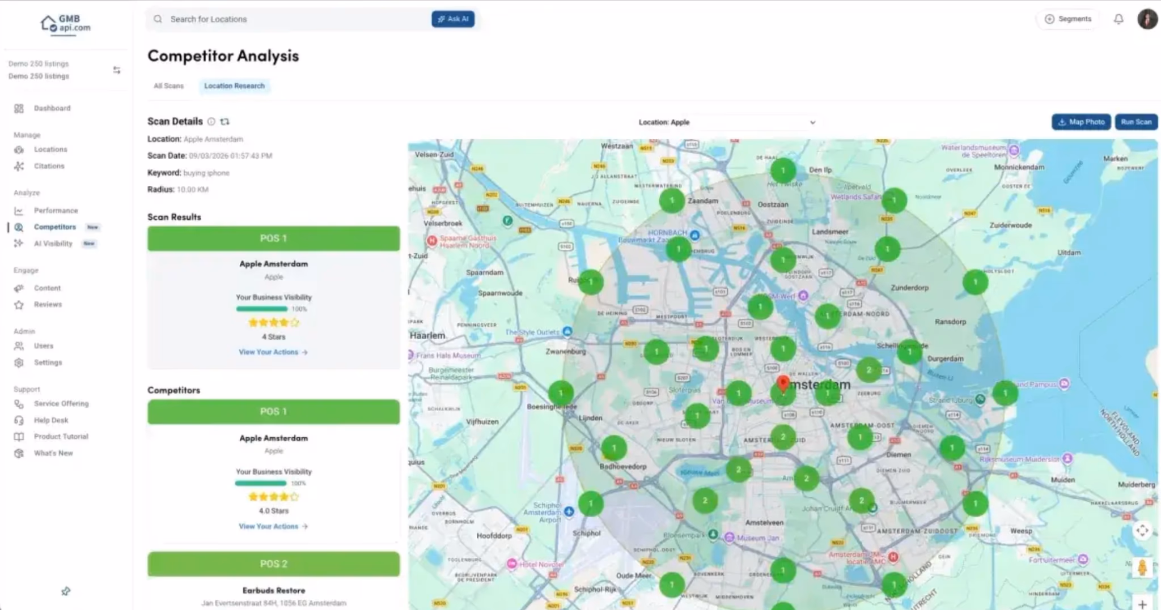
Task: Click the POS 2 Earbuds Restore header
Action: click(273, 564)
